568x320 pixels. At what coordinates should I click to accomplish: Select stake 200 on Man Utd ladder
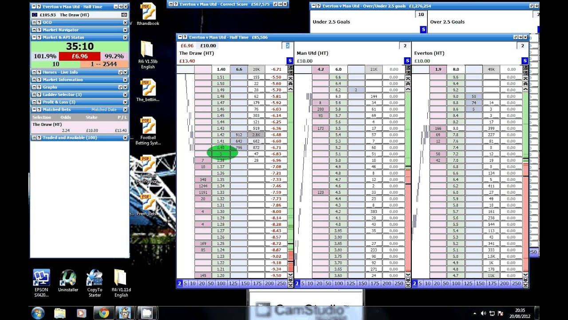point(387,284)
